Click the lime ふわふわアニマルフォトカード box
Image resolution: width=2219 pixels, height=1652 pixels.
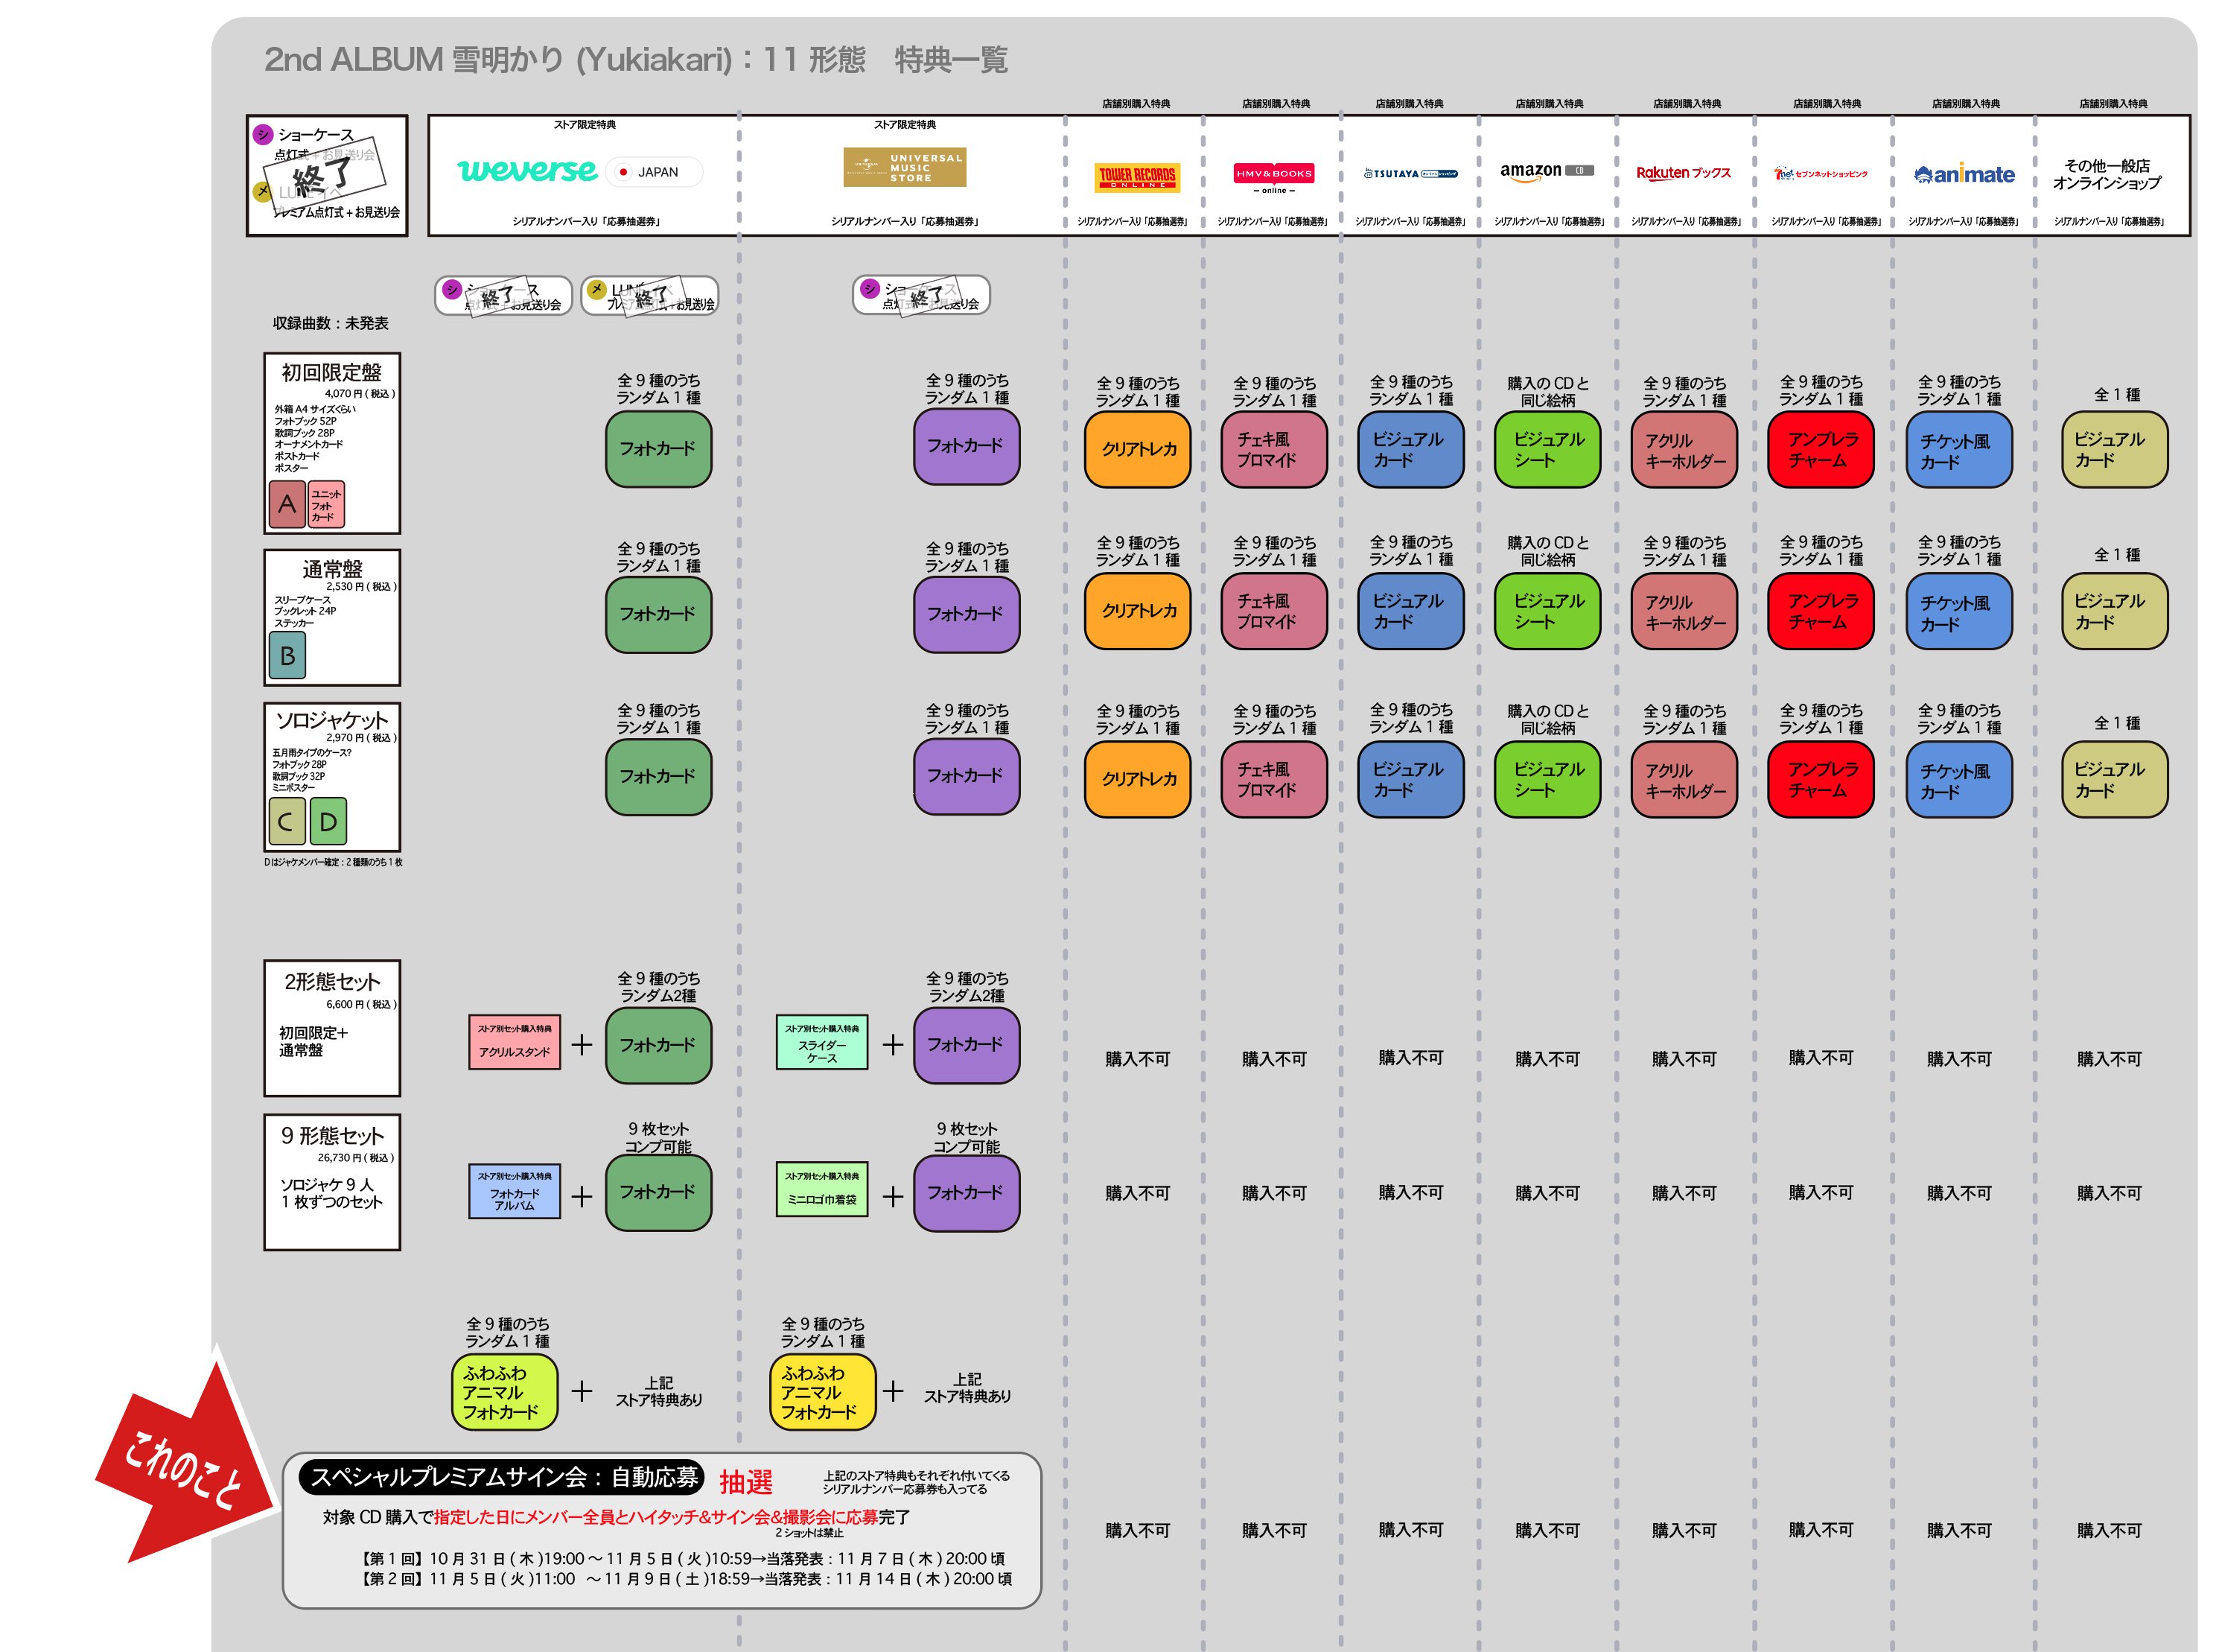coord(504,1392)
